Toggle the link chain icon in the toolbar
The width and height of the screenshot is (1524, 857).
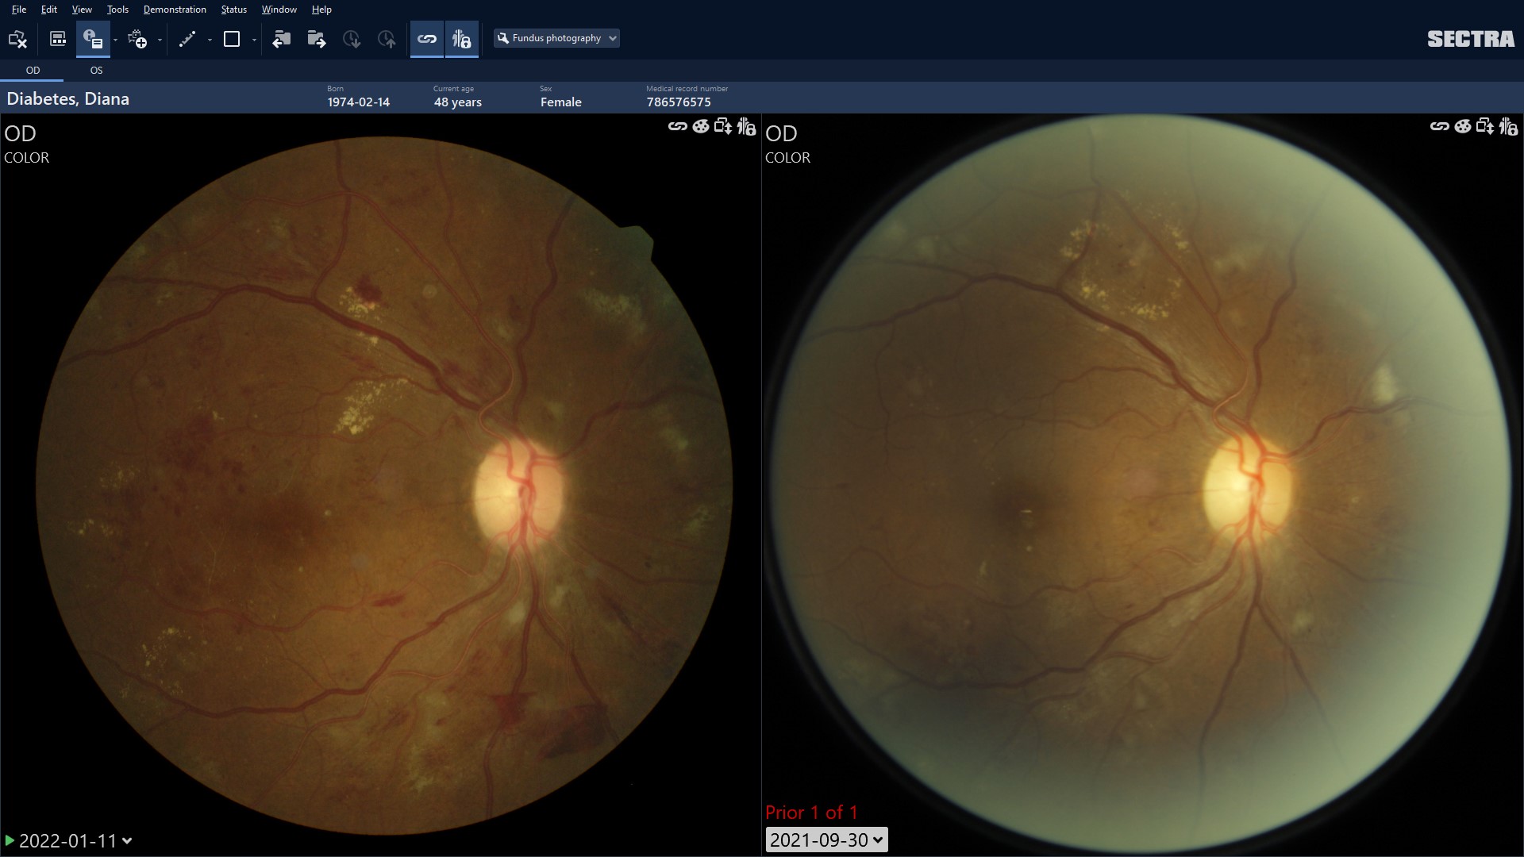(x=427, y=38)
